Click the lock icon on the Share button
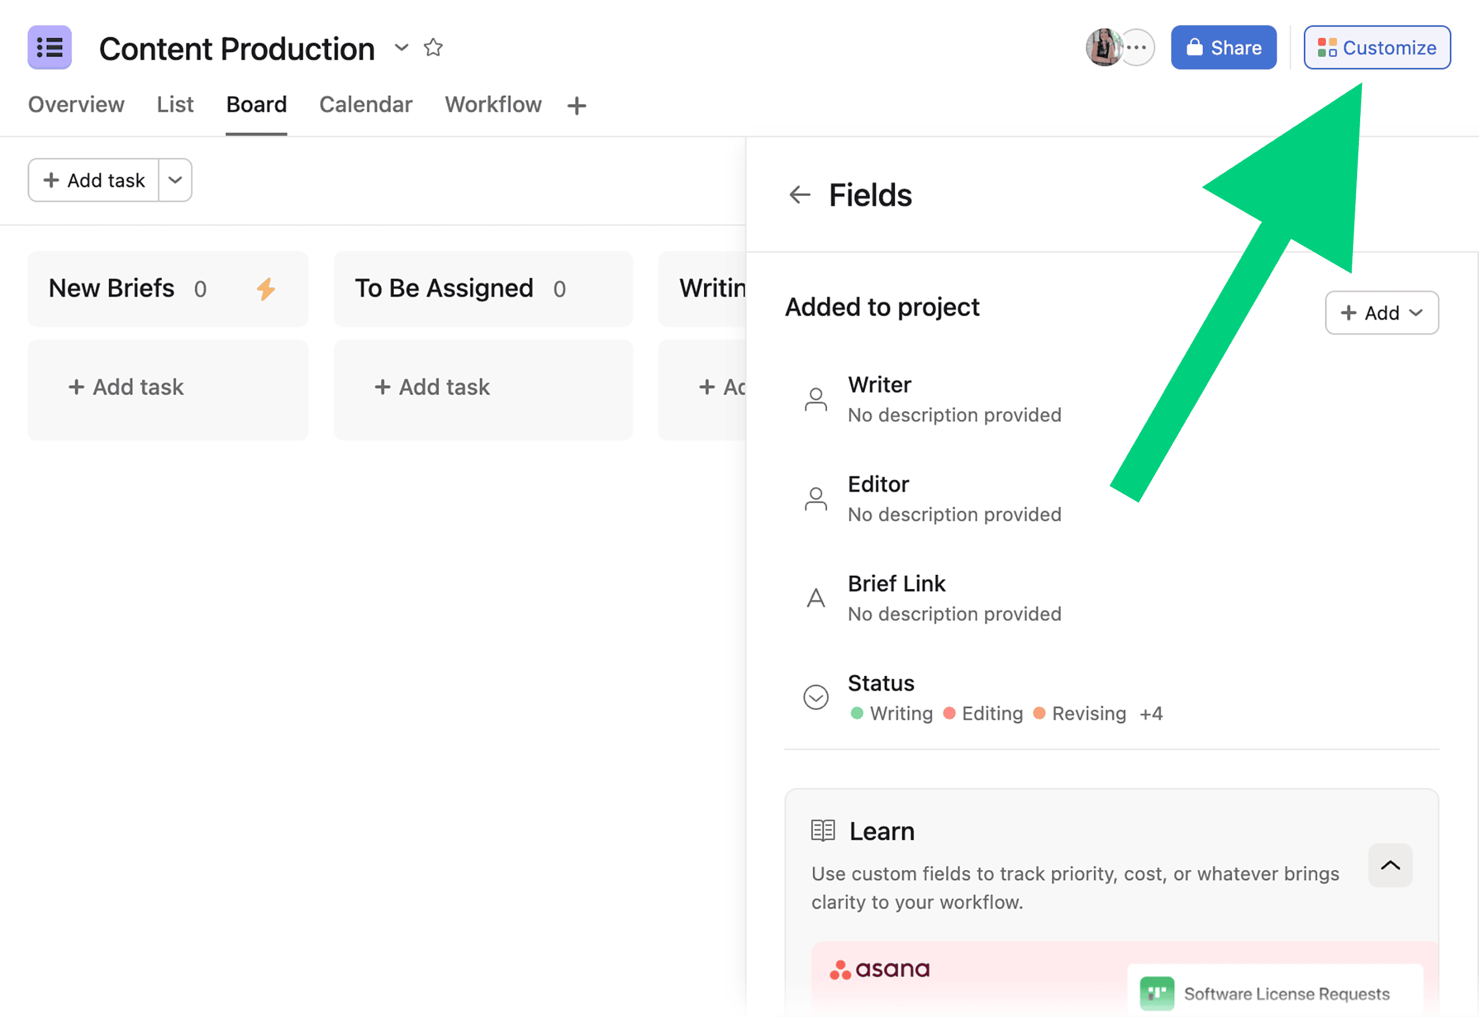This screenshot has height=1017, width=1479. (x=1194, y=47)
